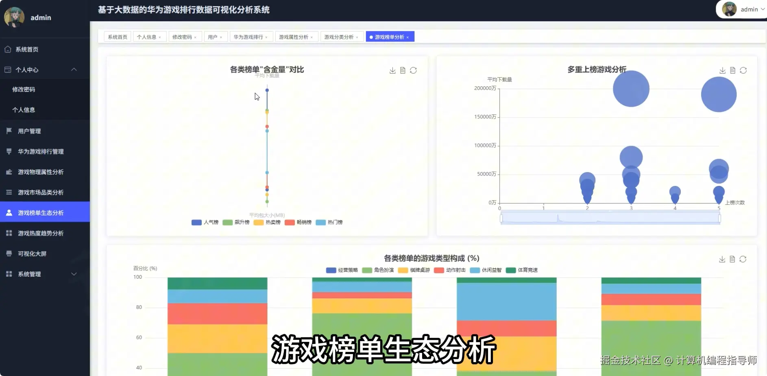Select the active 游戏榜单生态分析 sidebar item
767x376 pixels.
pyautogui.click(x=45, y=212)
